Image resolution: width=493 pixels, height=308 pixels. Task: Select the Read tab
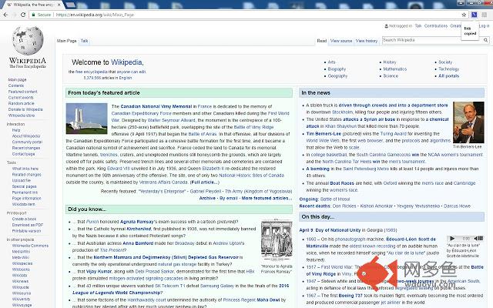pyautogui.click(x=322, y=41)
